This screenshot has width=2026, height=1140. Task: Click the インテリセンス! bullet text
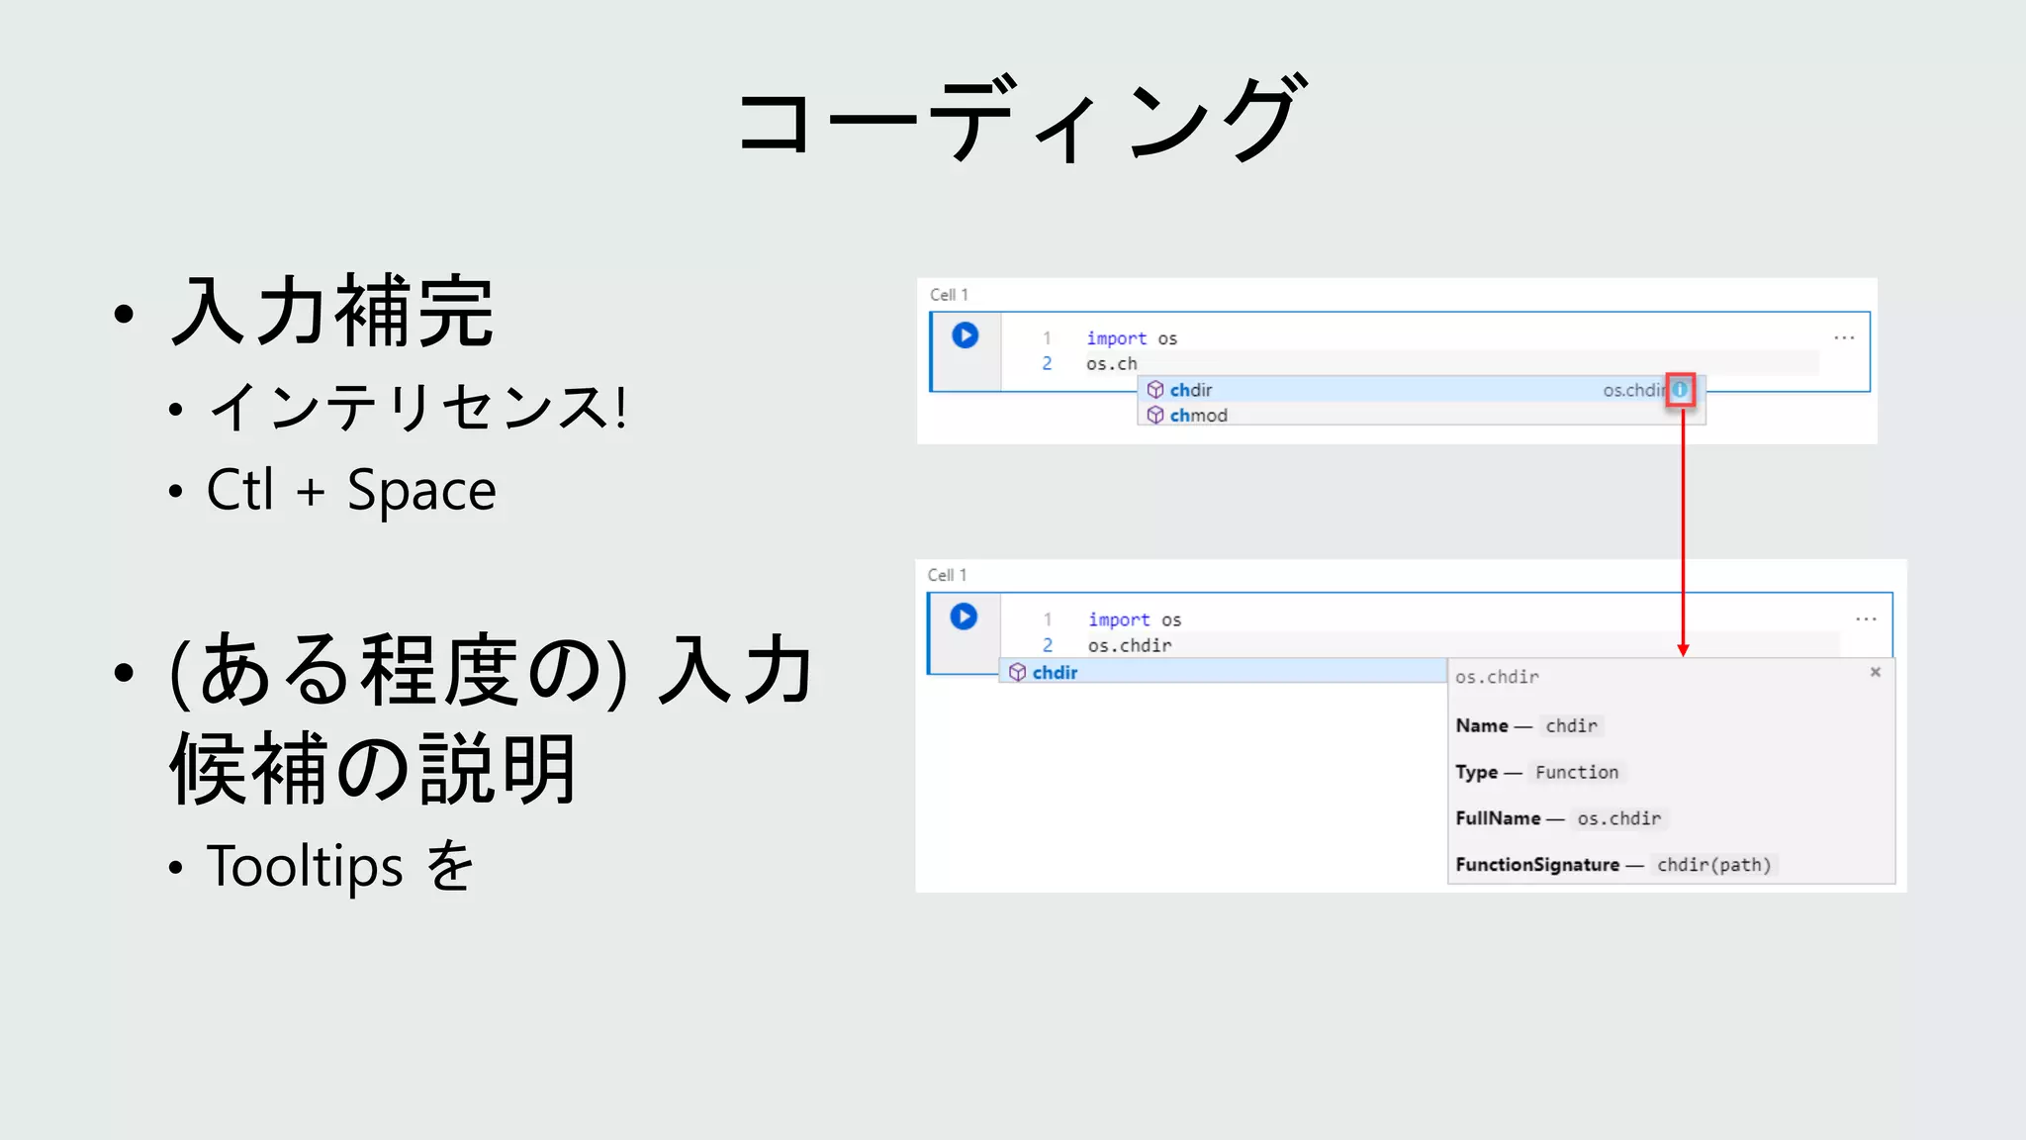pos(417,407)
